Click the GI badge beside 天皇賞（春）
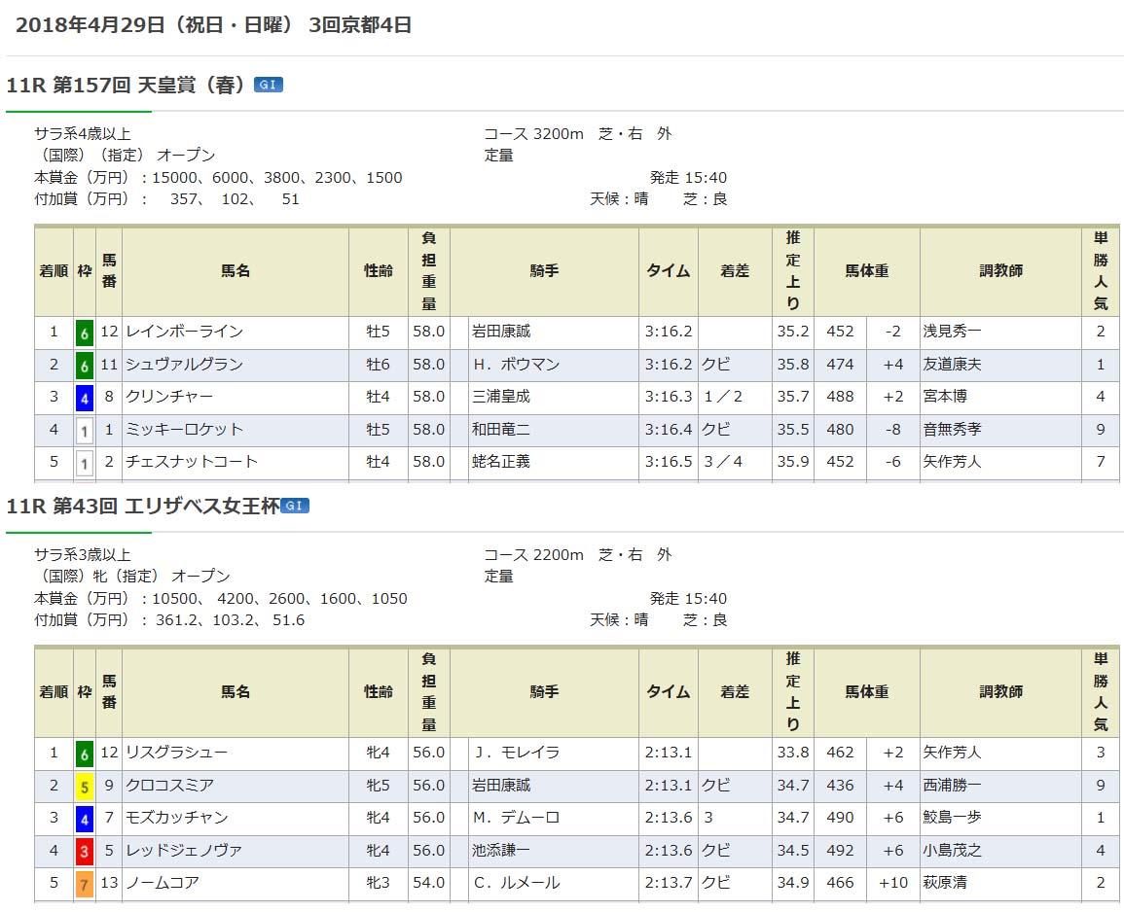This screenshot has height=912, width=1124. (x=268, y=86)
